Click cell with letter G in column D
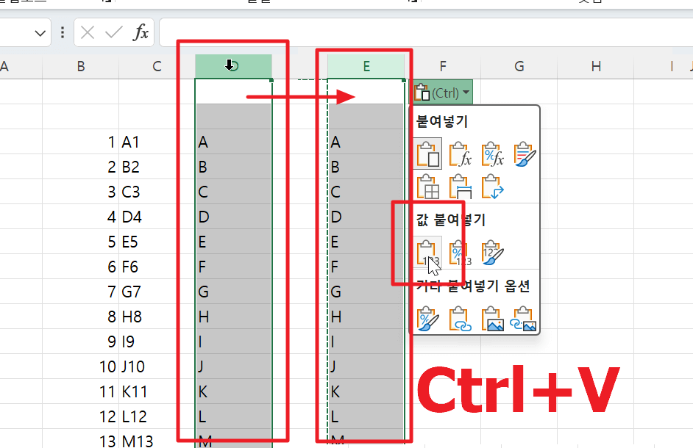693x448 pixels. (x=233, y=292)
